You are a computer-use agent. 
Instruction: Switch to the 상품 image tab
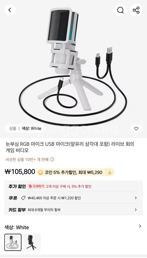[13, 128]
